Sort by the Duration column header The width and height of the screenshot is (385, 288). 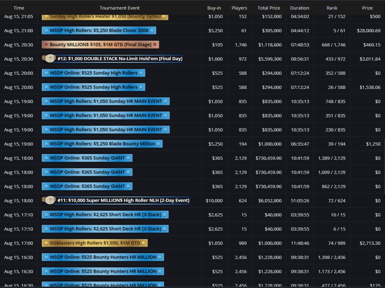[300, 8]
